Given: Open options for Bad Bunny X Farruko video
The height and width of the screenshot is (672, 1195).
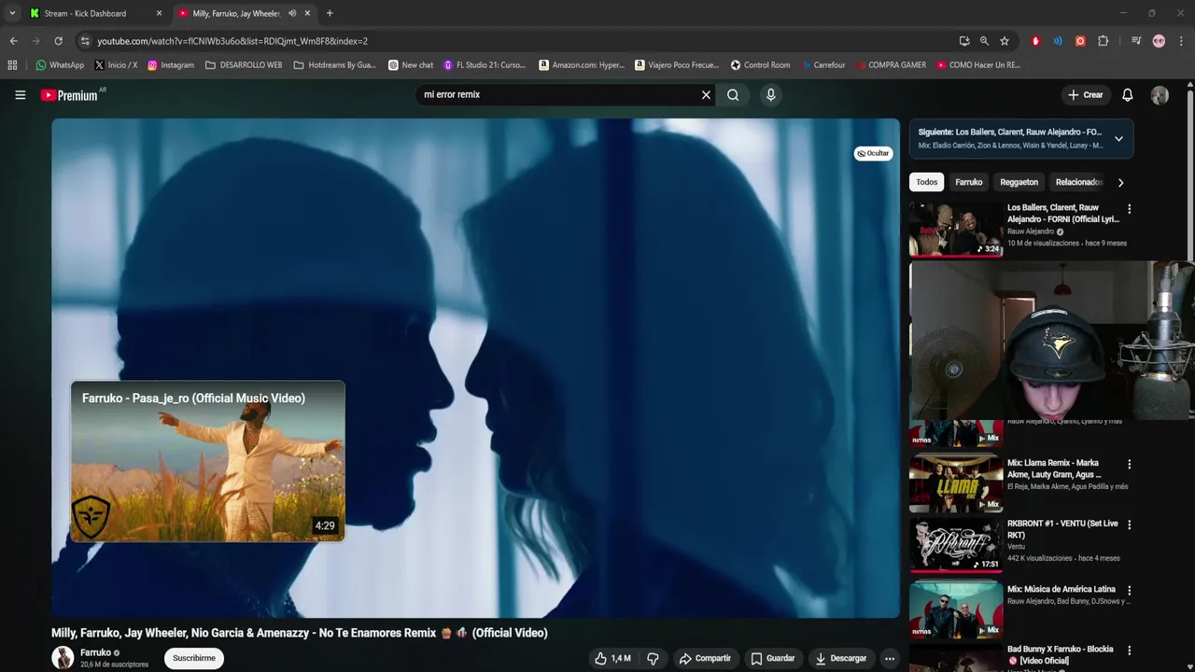Looking at the screenshot, I should point(1129,651).
